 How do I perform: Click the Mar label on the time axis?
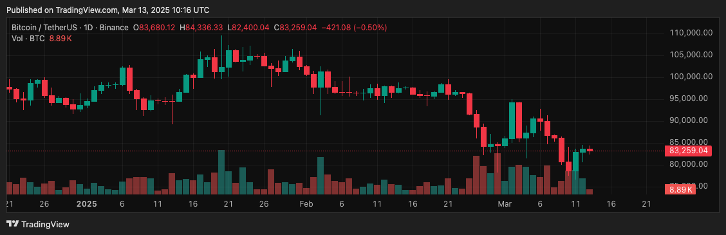point(504,204)
